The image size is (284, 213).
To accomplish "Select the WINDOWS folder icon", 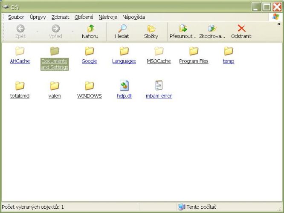I will (89, 86).
